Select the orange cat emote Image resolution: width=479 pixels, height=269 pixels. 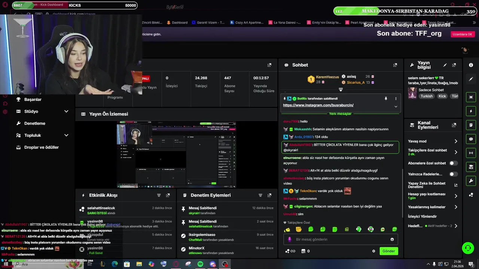coord(299,229)
